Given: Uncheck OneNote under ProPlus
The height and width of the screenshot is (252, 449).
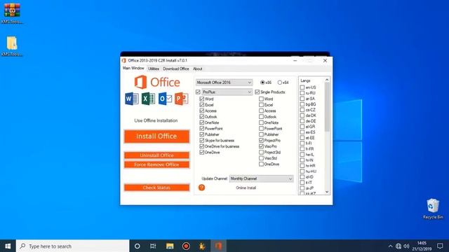Looking at the screenshot, I should (202, 122).
